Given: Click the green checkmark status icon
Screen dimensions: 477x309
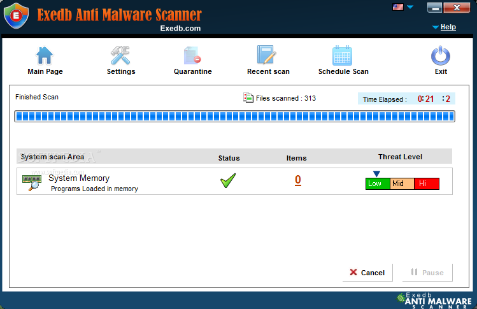Looking at the screenshot, I should pyautogui.click(x=228, y=180).
